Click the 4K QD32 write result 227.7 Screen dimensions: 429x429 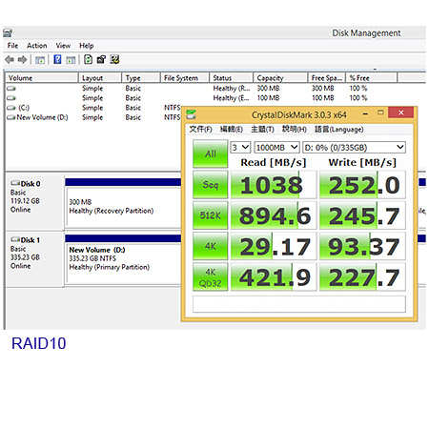tap(362, 277)
